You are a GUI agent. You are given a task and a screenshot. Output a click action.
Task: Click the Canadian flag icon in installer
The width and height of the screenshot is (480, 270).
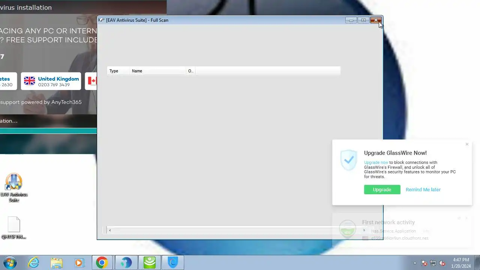coord(92,81)
